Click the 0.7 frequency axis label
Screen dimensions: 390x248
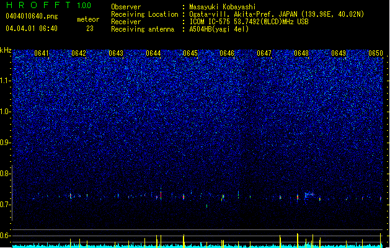5,205
